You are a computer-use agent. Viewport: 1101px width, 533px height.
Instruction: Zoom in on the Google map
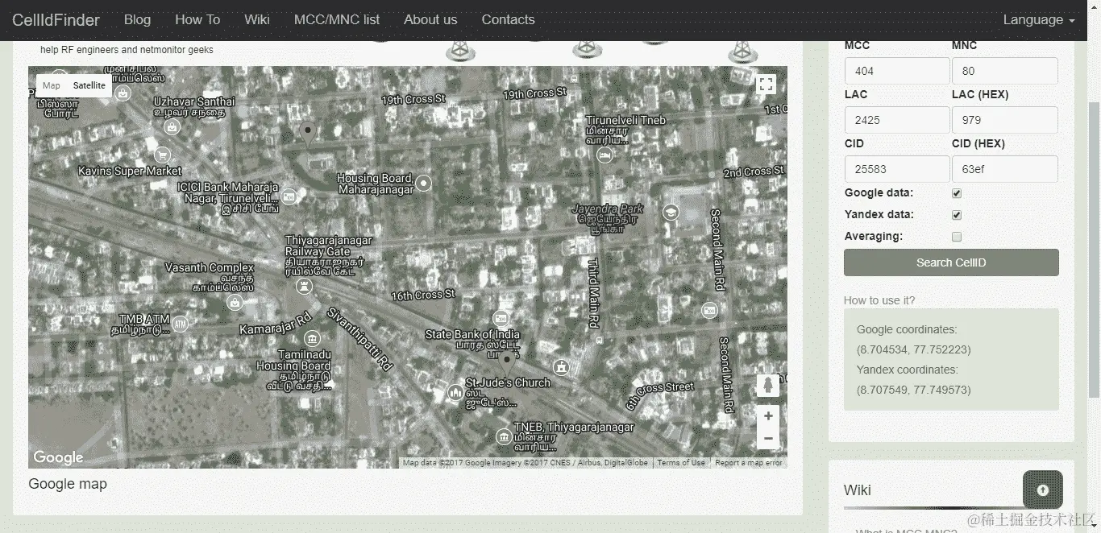click(x=768, y=416)
